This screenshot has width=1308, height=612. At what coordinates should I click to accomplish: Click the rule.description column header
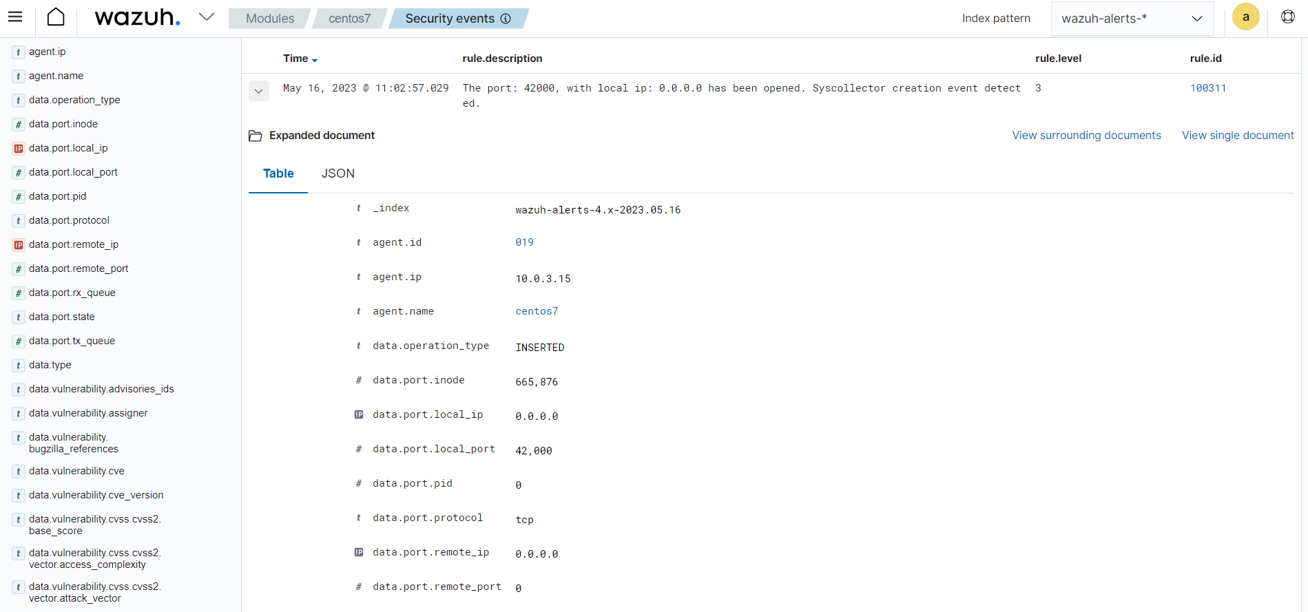pos(502,59)
